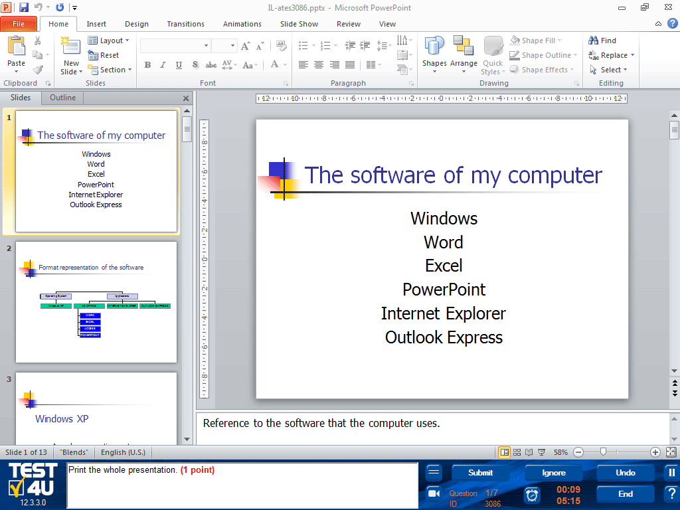Click the Test4U alarm clock icon
This screenshot has width=680, height=510.
tap(532, 495)
